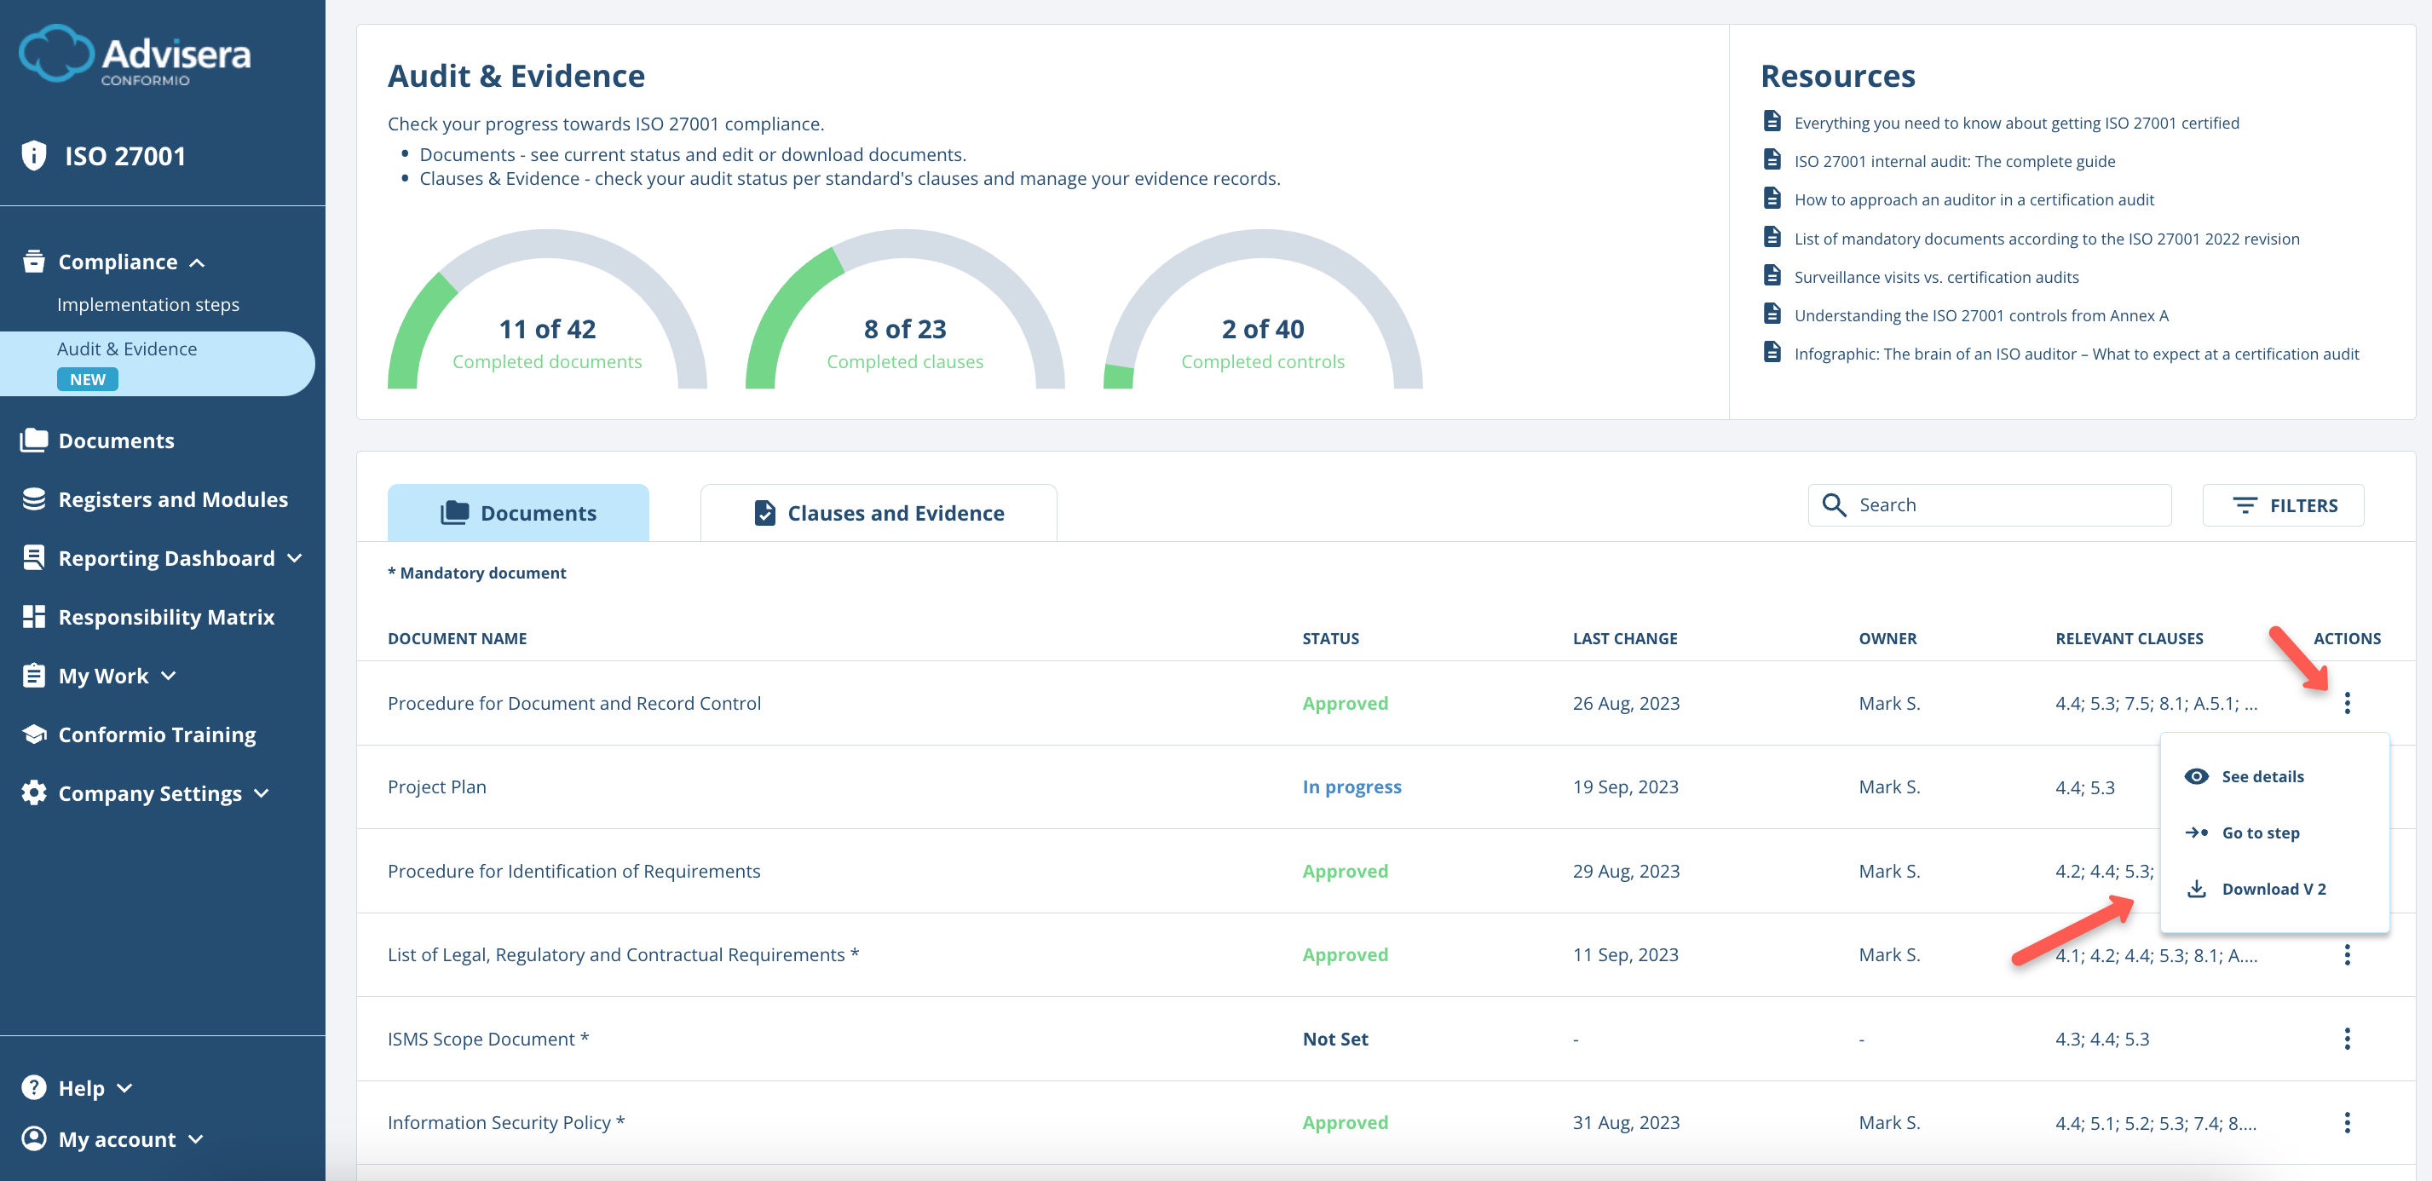This screenshot has height=1181, width=2432.
Task: Open the search magnifier icon
Action: pyautogui.click(x=1835, y=505)
